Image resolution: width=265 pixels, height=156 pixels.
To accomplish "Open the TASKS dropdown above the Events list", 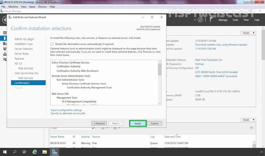I will pos(248,120).
